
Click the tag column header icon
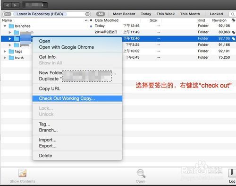tap(234, 20)
